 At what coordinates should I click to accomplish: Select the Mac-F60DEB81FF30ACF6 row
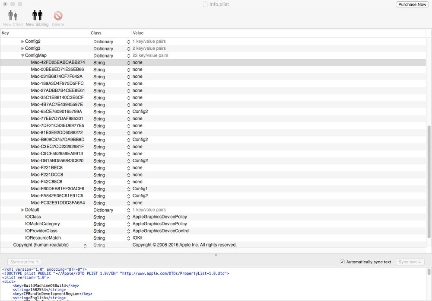pyautogui.click(x=57, y=189)
